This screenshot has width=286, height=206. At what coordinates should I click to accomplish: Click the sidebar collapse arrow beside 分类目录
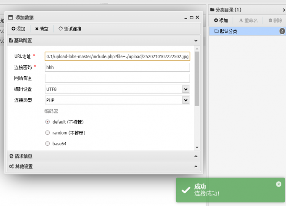284,10
